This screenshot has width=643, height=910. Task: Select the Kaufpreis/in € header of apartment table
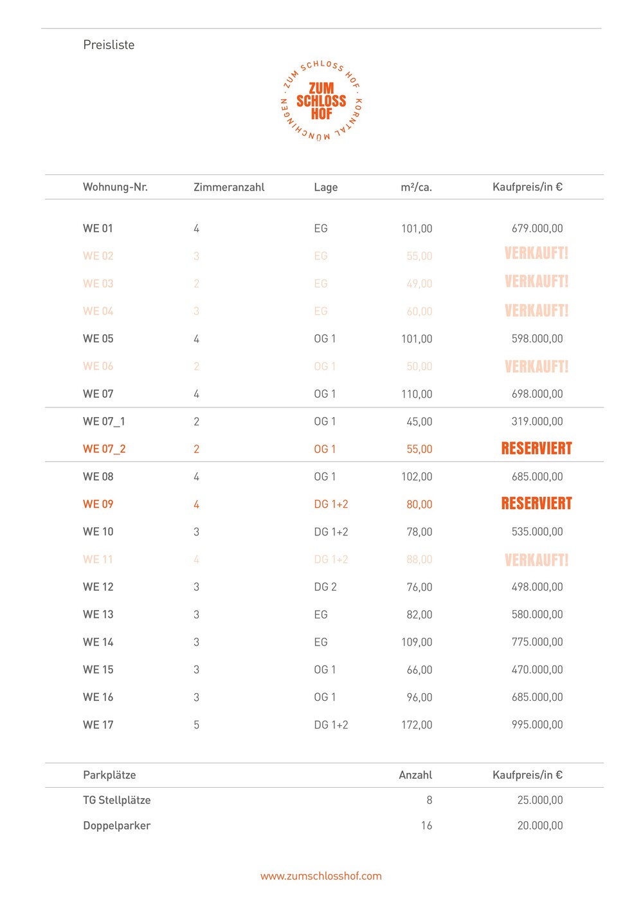[527, 187]
